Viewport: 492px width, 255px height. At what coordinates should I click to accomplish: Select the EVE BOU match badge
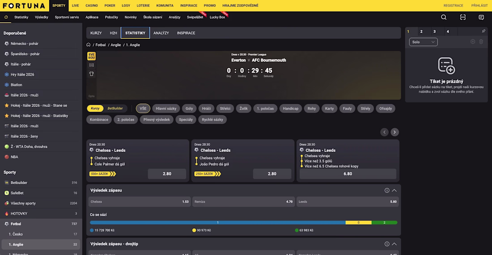click(91, 56)
